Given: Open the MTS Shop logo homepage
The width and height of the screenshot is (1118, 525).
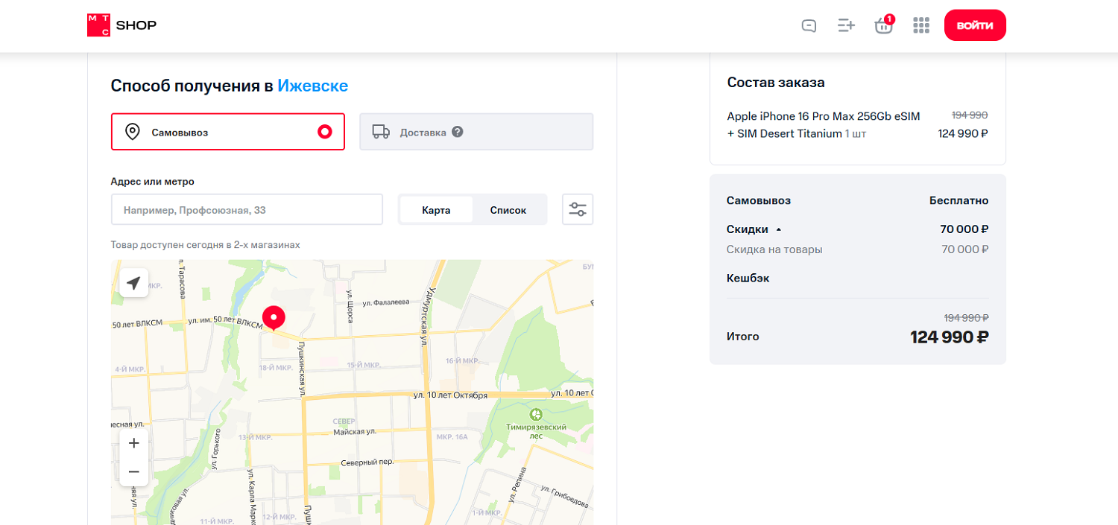Looking at the screenshot, I should [x=122, y=25].
